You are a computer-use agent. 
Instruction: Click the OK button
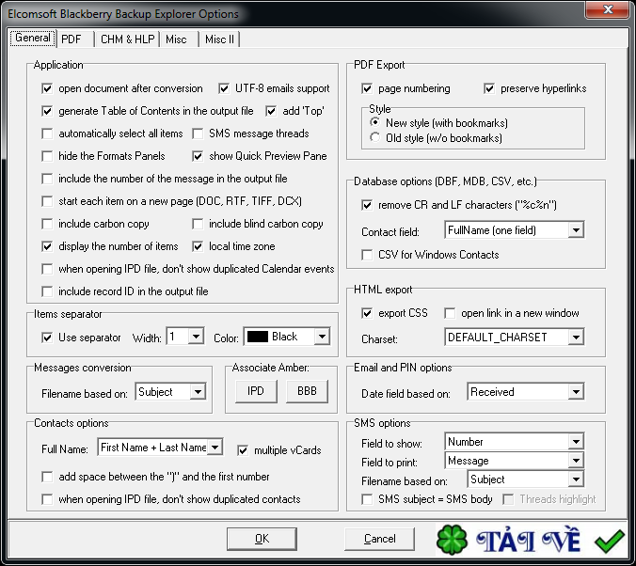[262, 539]
